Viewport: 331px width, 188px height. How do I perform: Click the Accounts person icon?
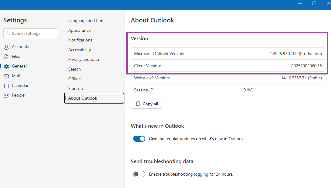point(6,47)
